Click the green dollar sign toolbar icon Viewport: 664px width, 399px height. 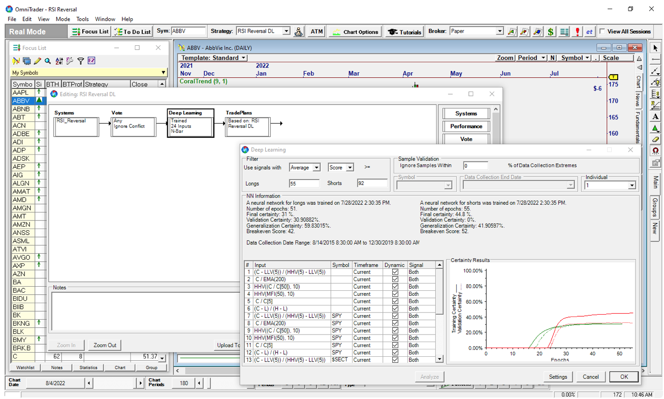(551, 32)
